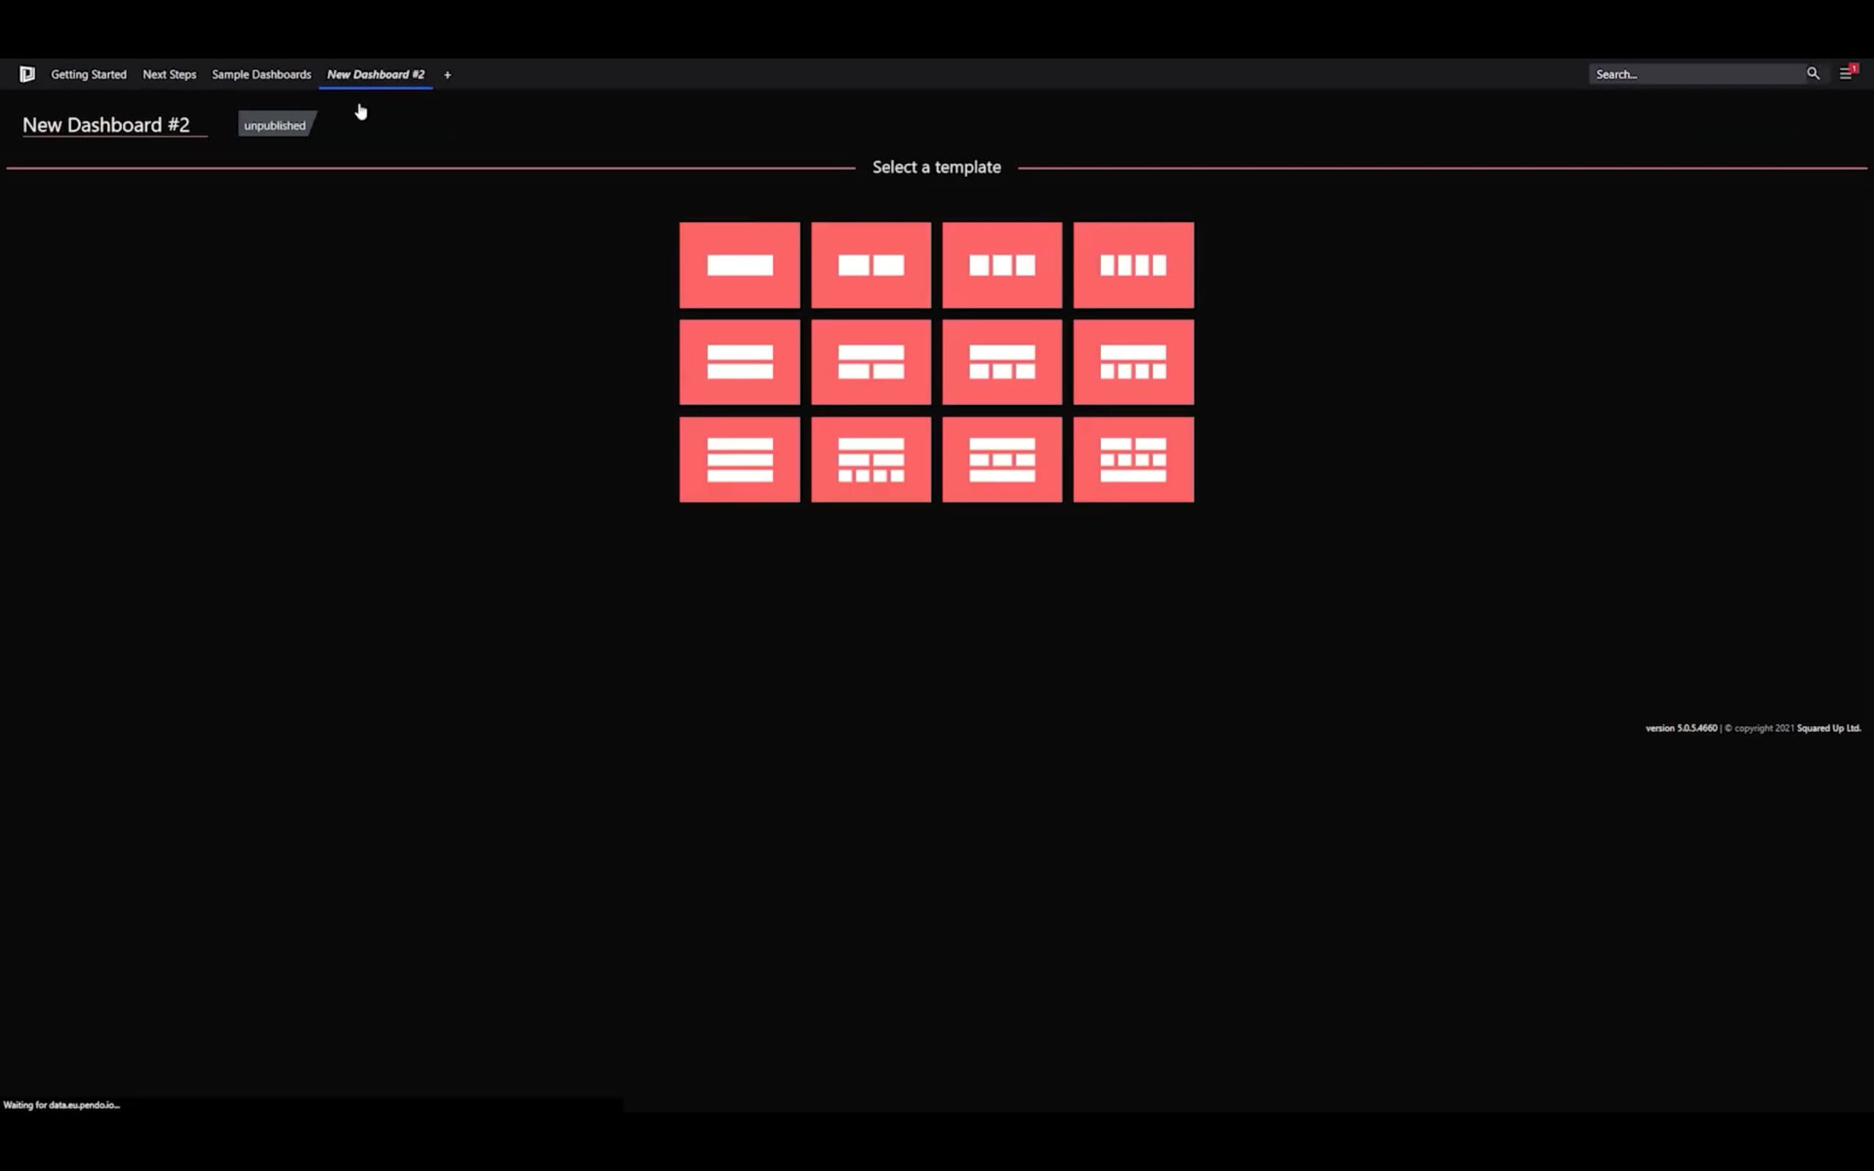Select the two-column one-row template
Screen dimensions: 1874x1171
tap(871, 265)
